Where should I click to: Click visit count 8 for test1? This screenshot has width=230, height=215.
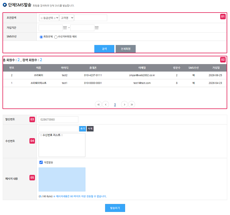[x=177, y=83]
